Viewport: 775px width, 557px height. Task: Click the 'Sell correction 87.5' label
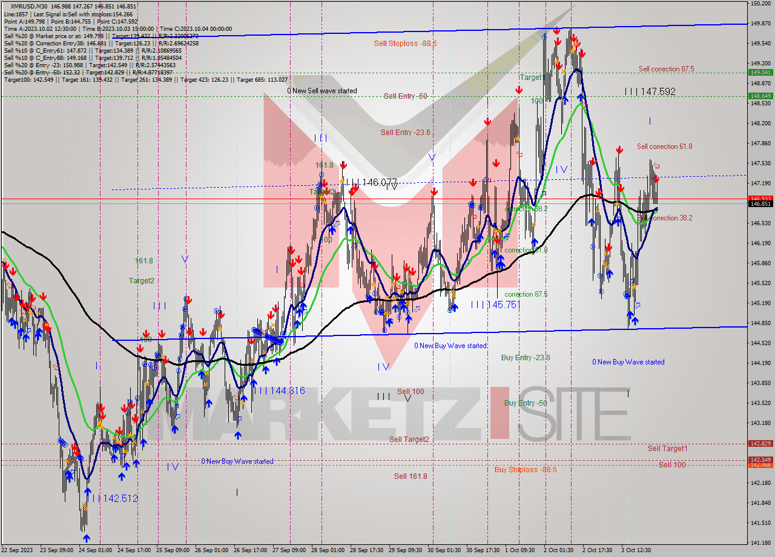666,69
